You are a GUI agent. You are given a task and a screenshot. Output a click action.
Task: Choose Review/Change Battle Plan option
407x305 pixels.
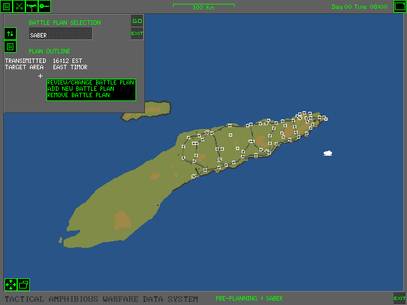pos(91,83)
